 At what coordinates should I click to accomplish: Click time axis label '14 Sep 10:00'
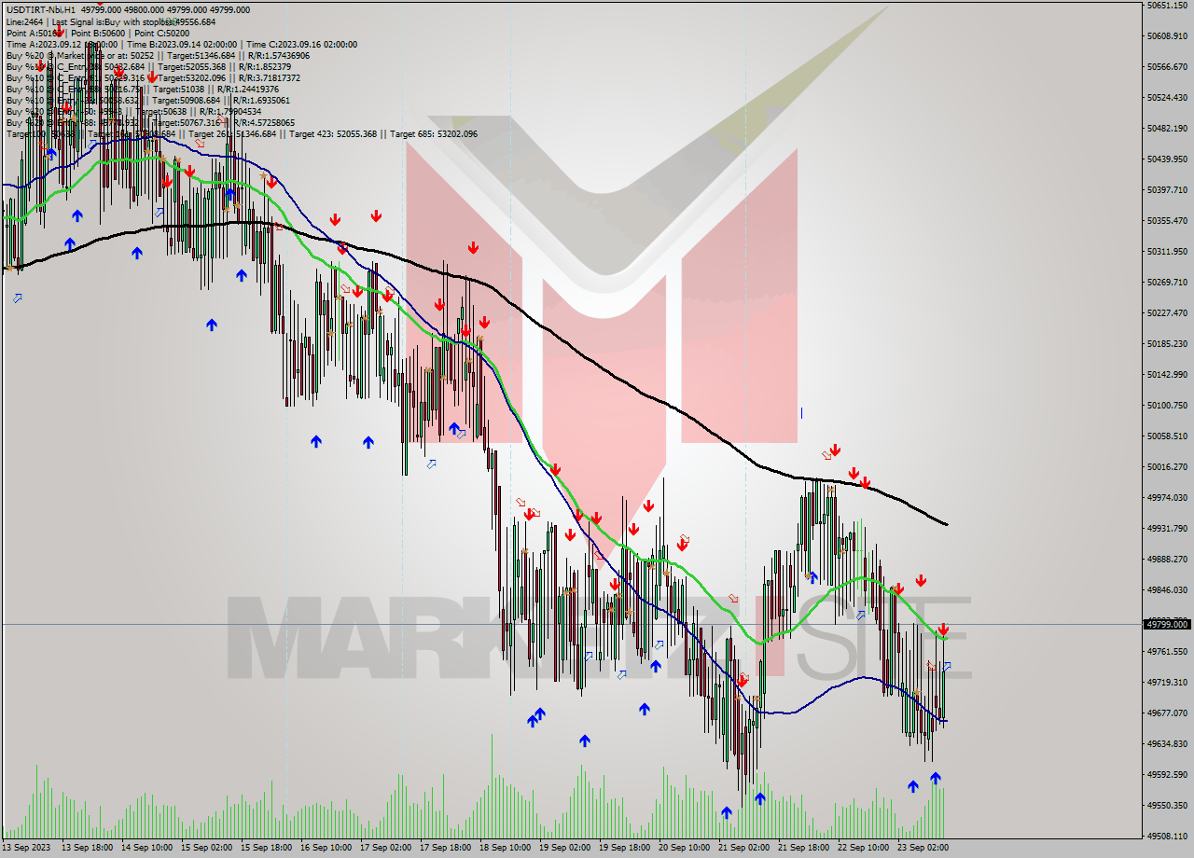point(146,848)
